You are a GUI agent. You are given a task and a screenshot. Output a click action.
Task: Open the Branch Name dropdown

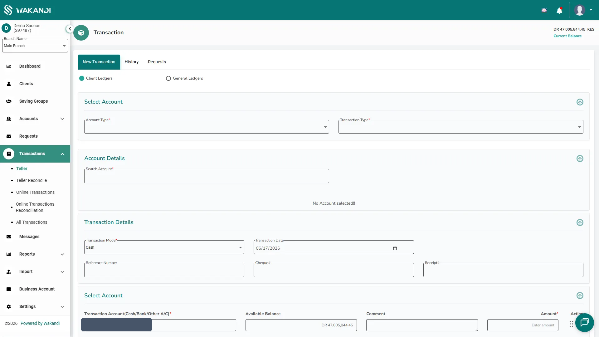coord(35,46)
